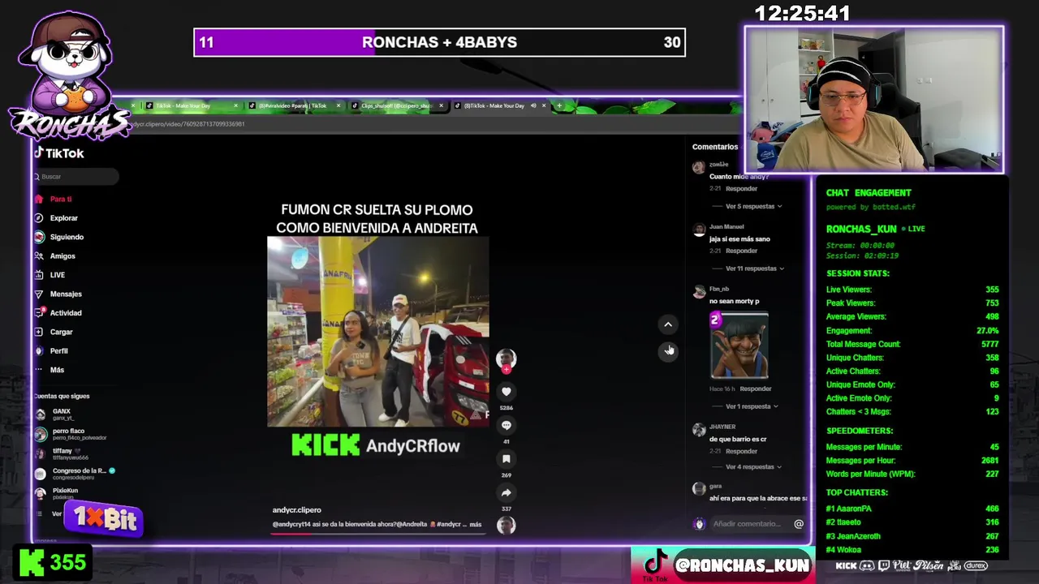Screen dimensions: 1039x584
Task: Switch to the #viralvideo #parati tab
Action: (292, 105)
